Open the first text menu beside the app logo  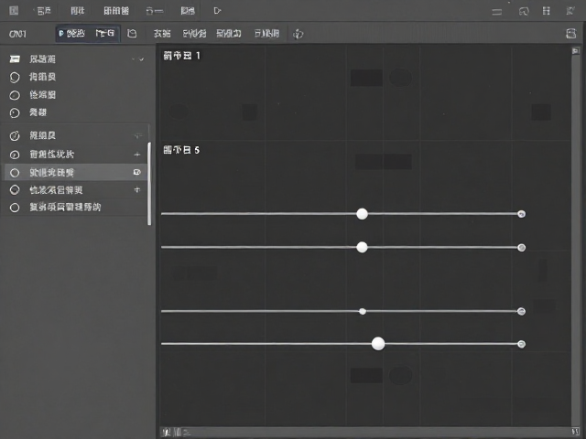coord(44,11)
